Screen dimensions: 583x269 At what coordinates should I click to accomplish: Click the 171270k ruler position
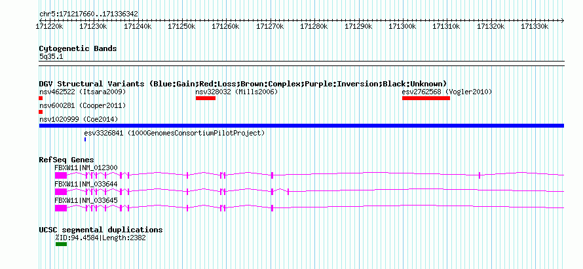[270, 26]
